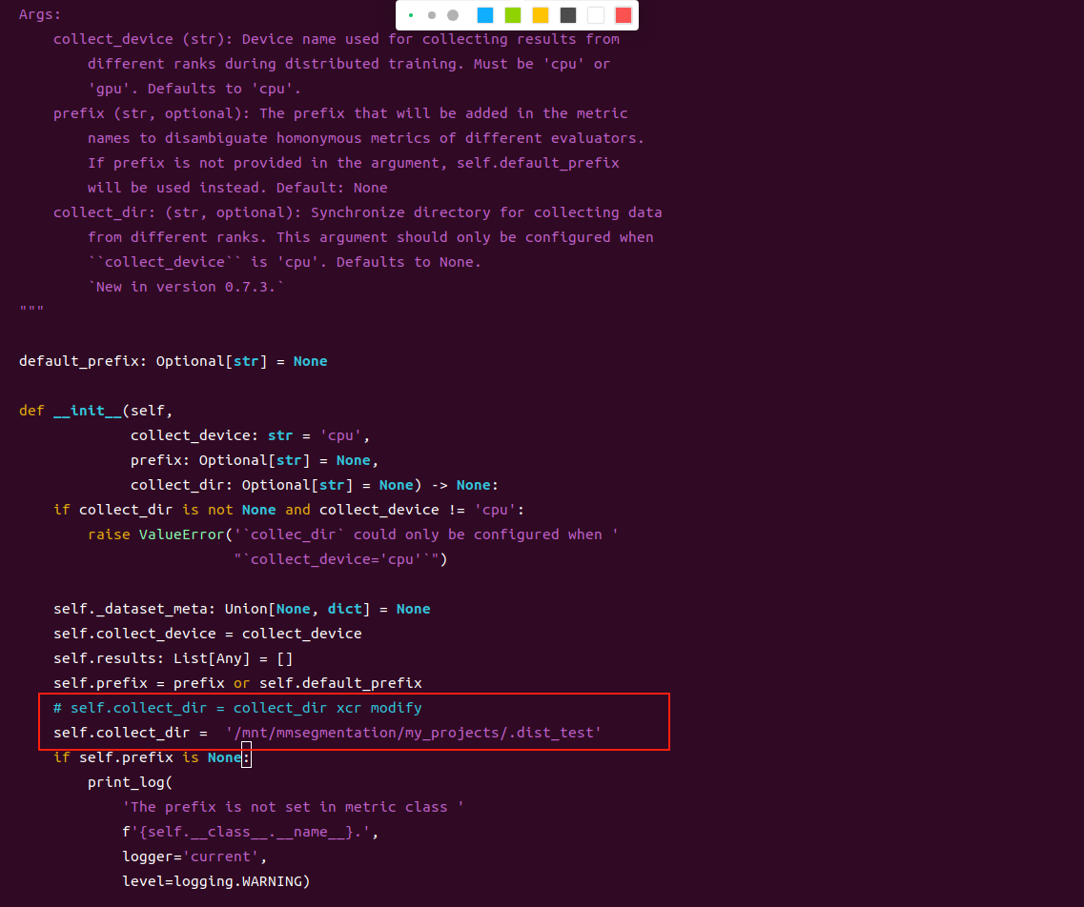Click the string "`collect_device='cpu'`" line
The image size is (1084, 907).
(x=340, y=559)
